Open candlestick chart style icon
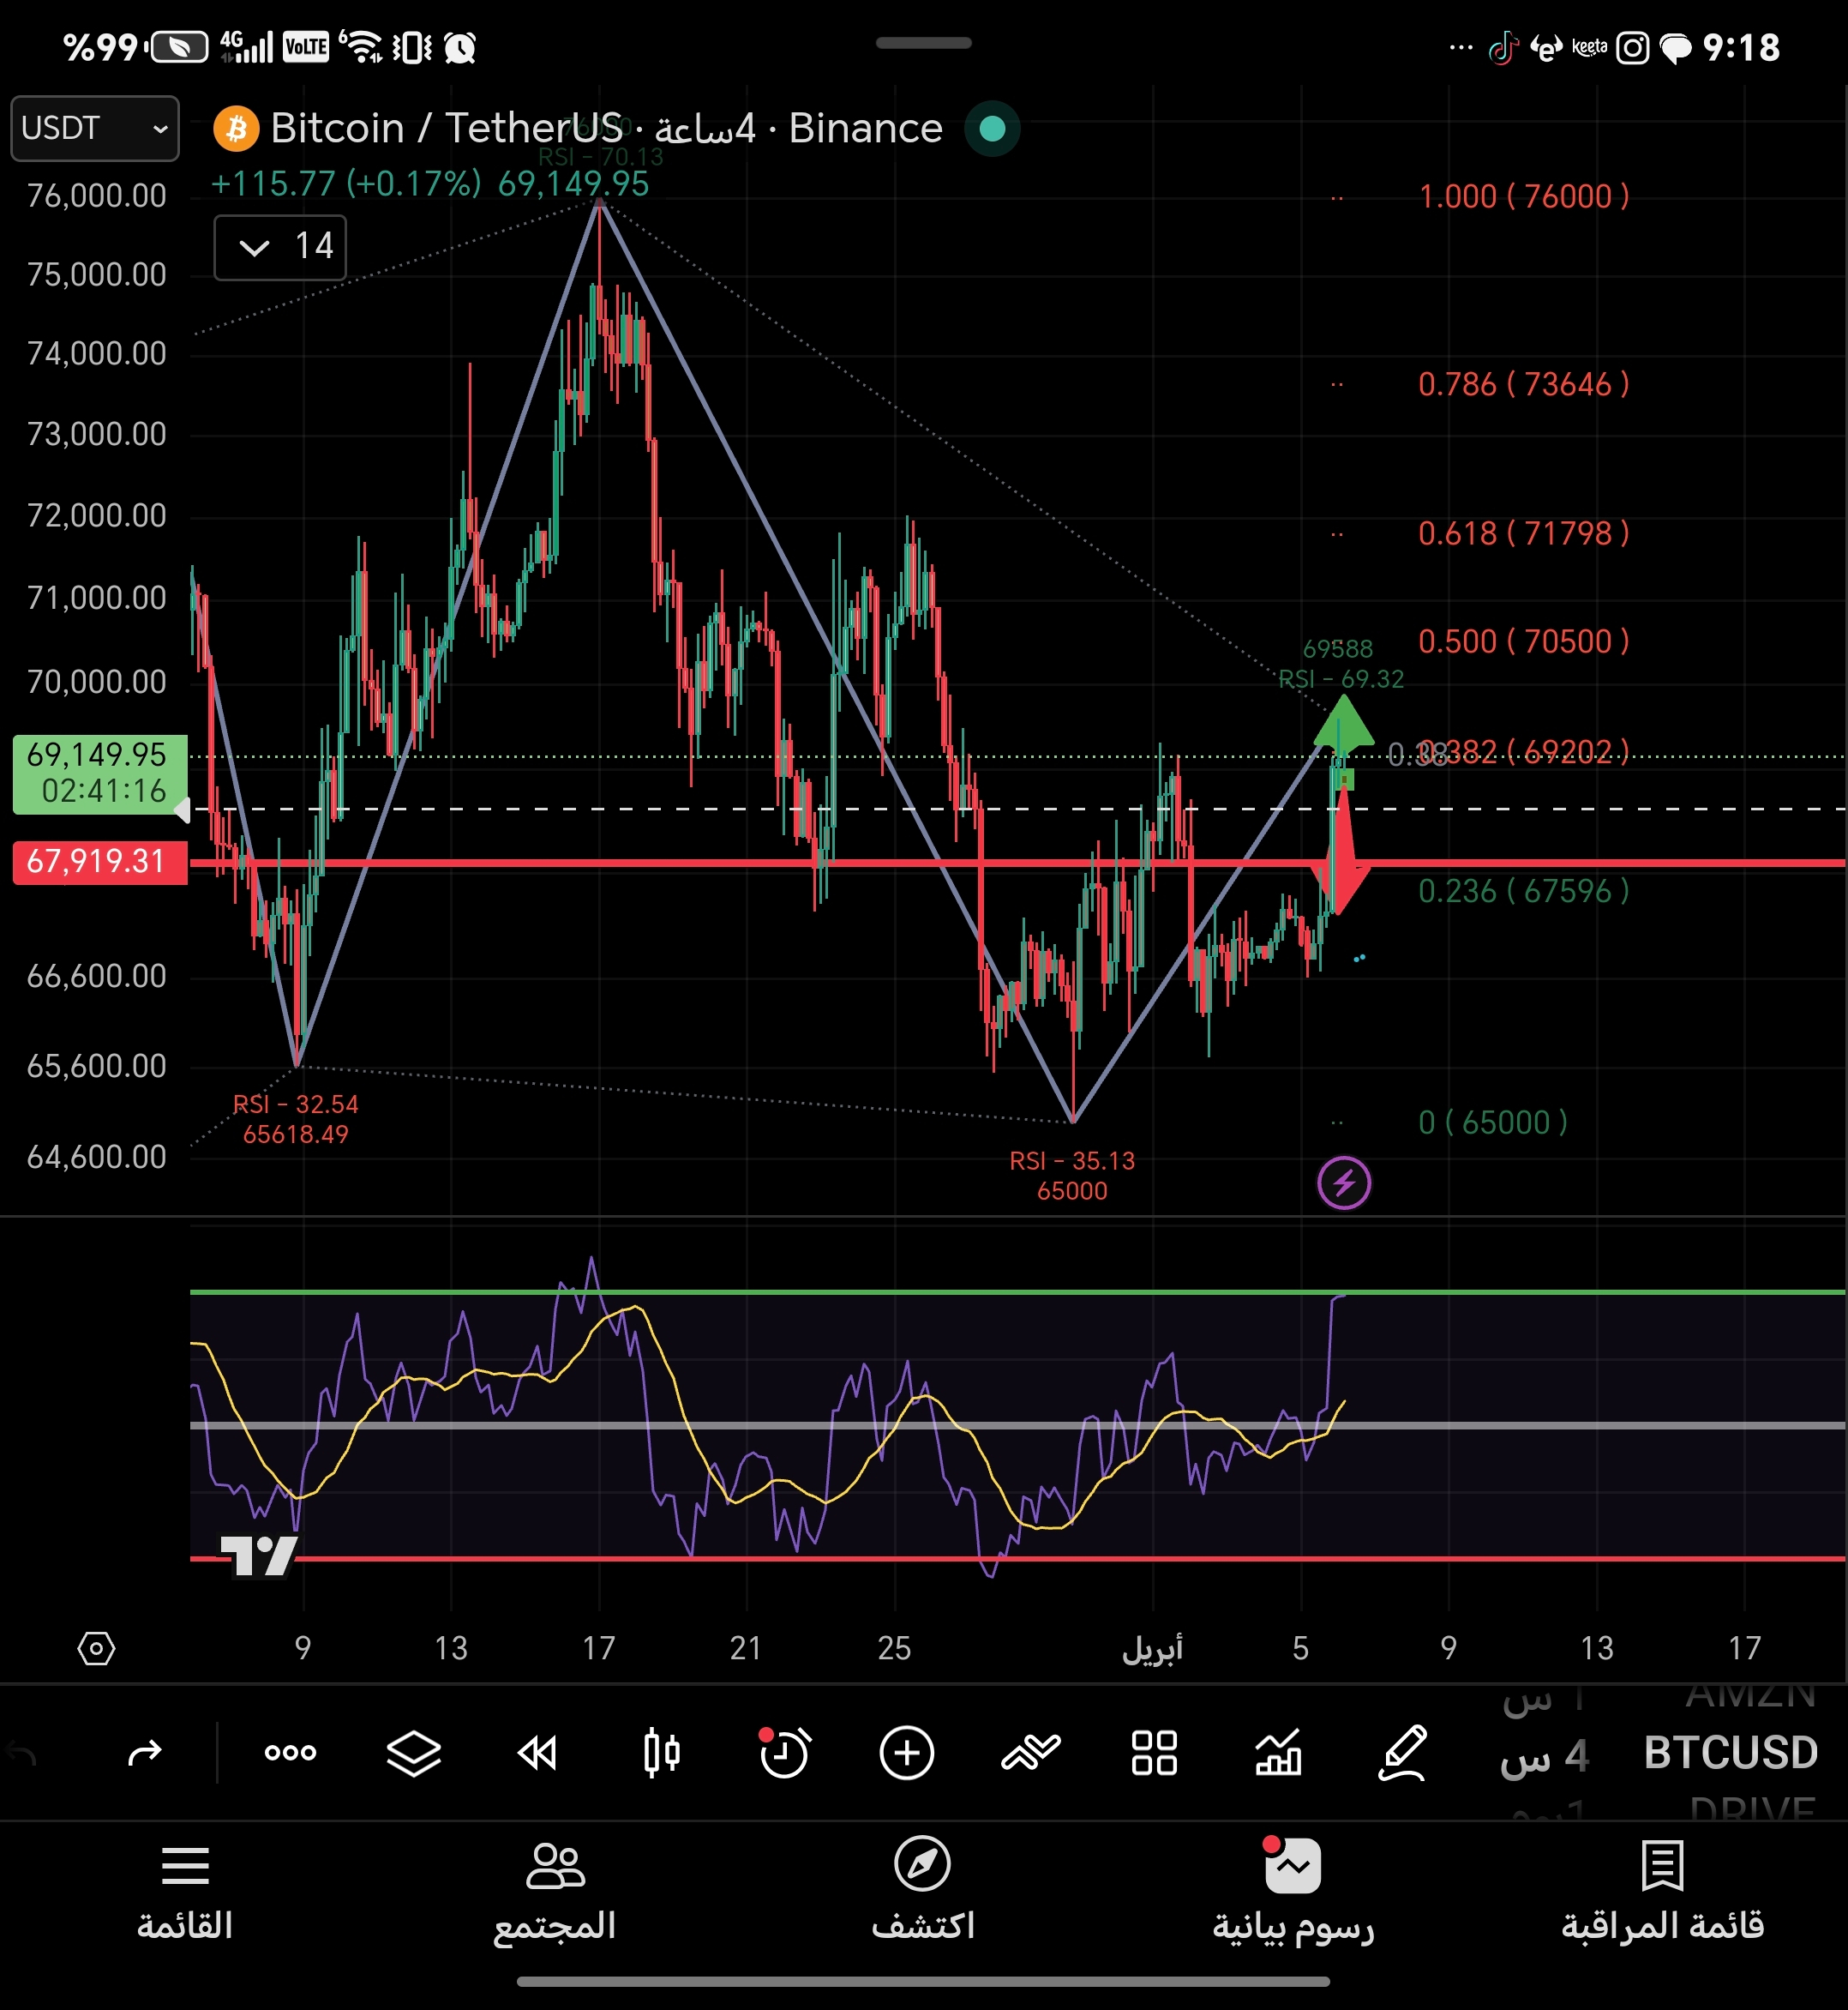1848x2010 pixels. [661, 1753]
